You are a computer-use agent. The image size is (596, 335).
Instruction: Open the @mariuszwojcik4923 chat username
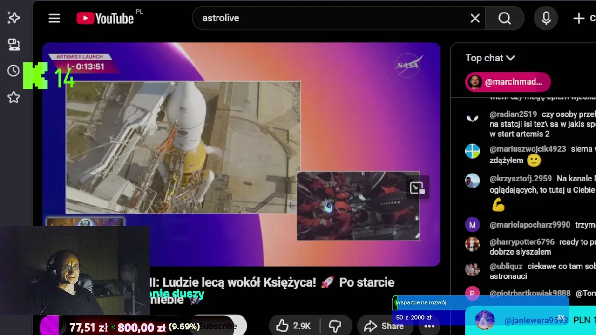click(x=528, y=149)
